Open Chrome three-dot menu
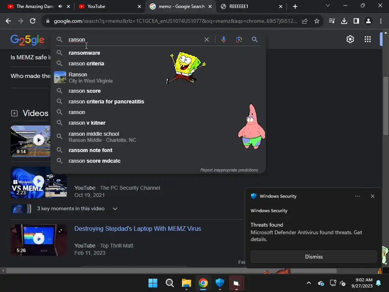Image resolution: width=389 pixels, height=292 pixels. click(x=381, y=21)
